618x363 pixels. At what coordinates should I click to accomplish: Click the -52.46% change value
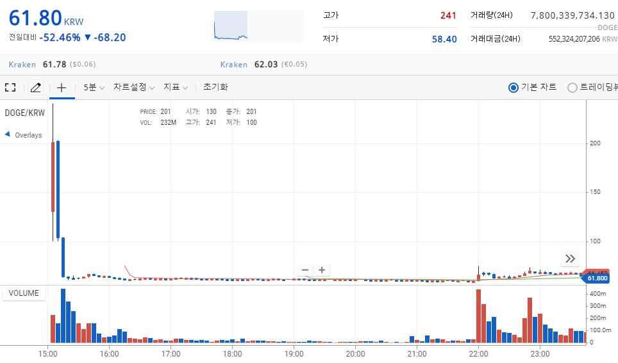point(60,38)
